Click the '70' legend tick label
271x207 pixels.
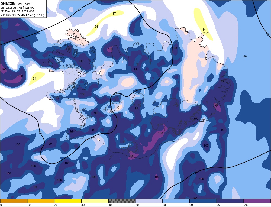point(137,205)
